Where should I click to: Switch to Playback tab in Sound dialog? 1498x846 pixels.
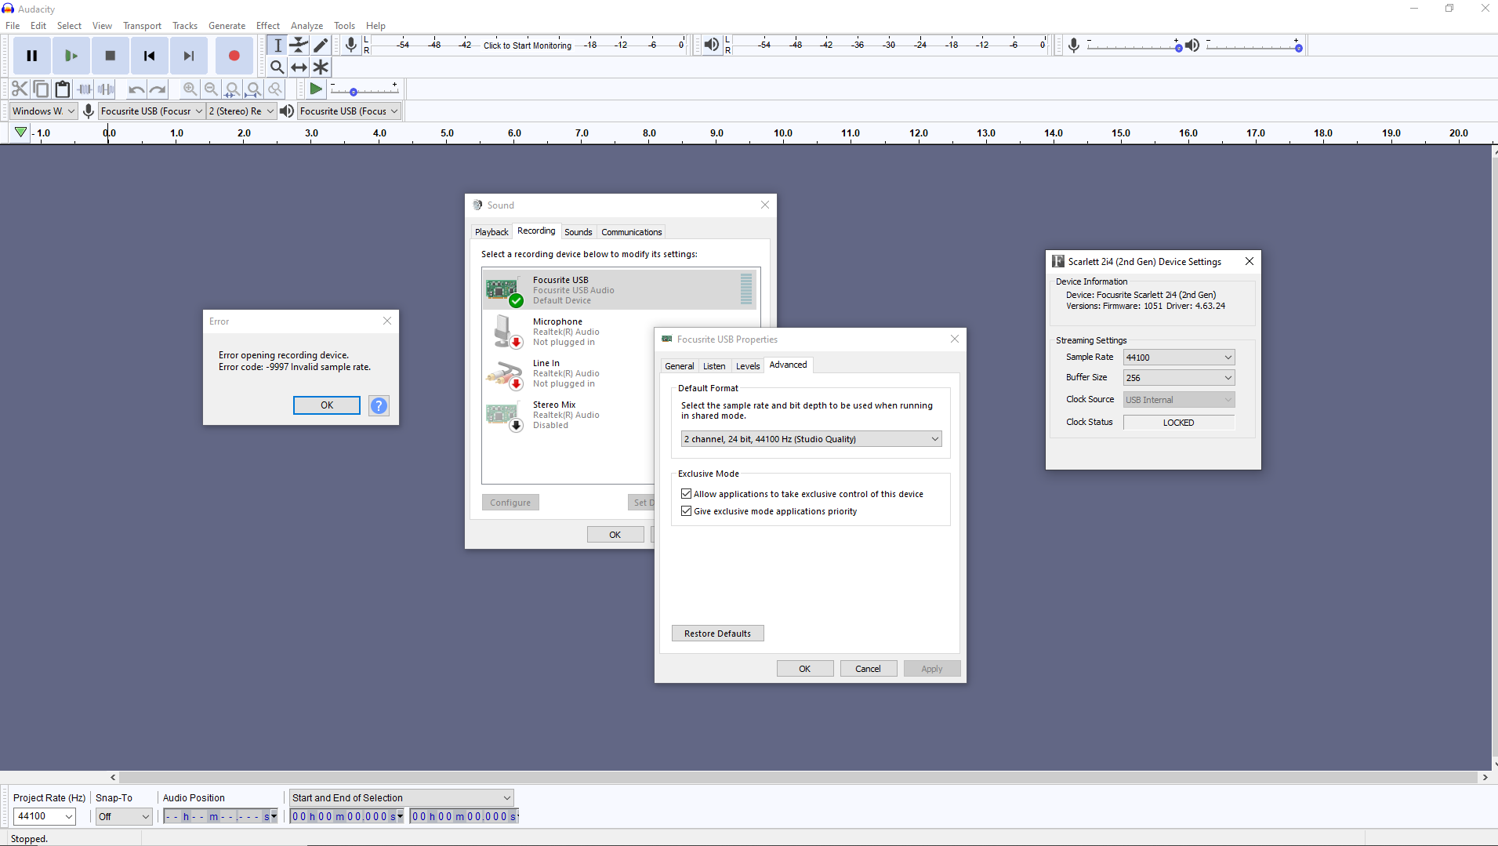(x=491, y=232)
